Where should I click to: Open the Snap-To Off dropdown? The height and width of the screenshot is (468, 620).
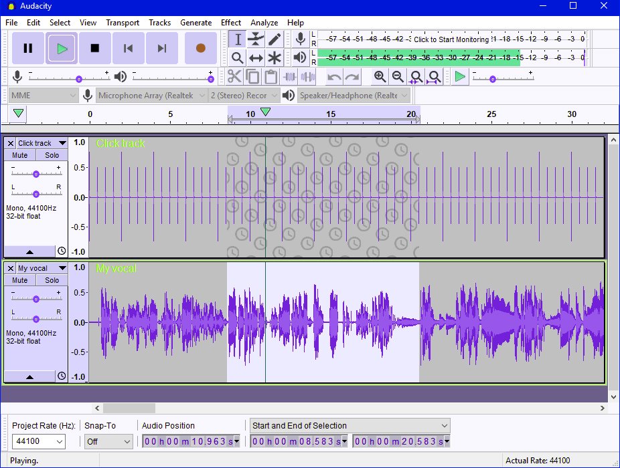(108, 441)
